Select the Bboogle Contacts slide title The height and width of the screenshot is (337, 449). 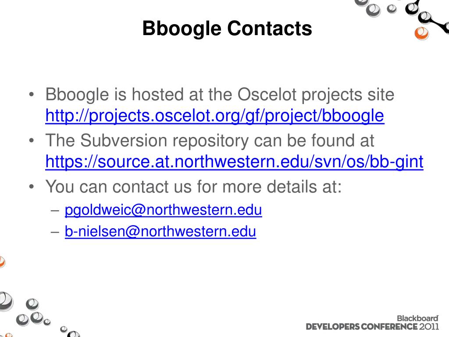tap(227, 29)
